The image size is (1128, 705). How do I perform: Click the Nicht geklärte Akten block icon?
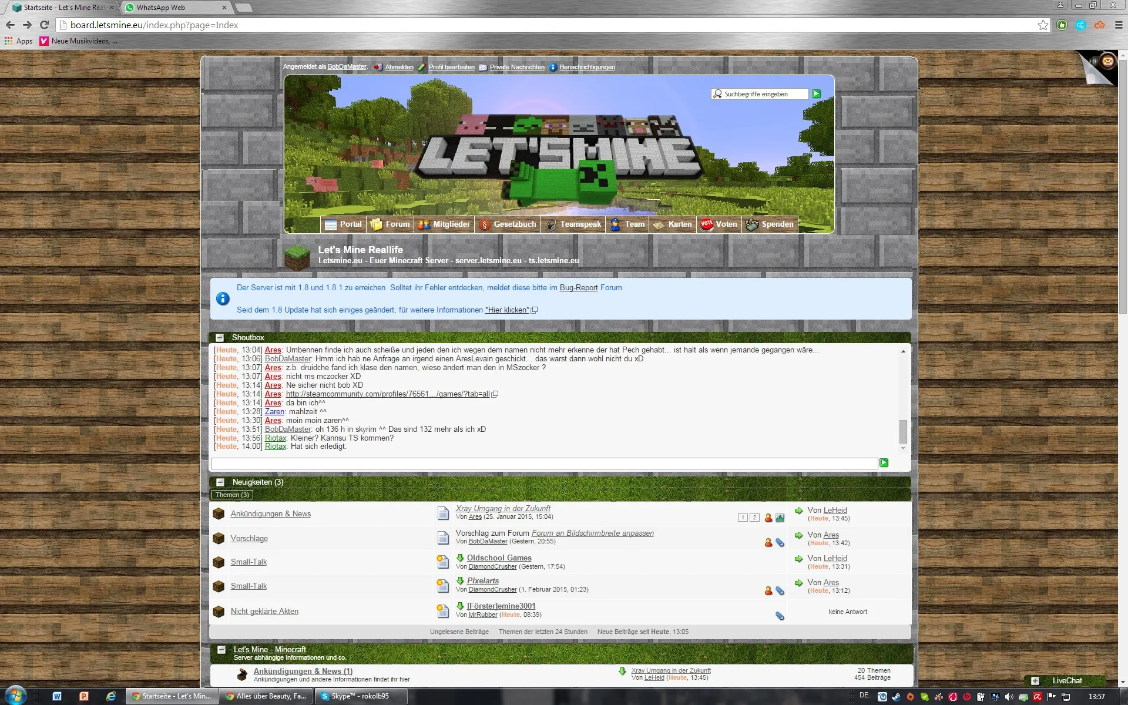point(219,612)
